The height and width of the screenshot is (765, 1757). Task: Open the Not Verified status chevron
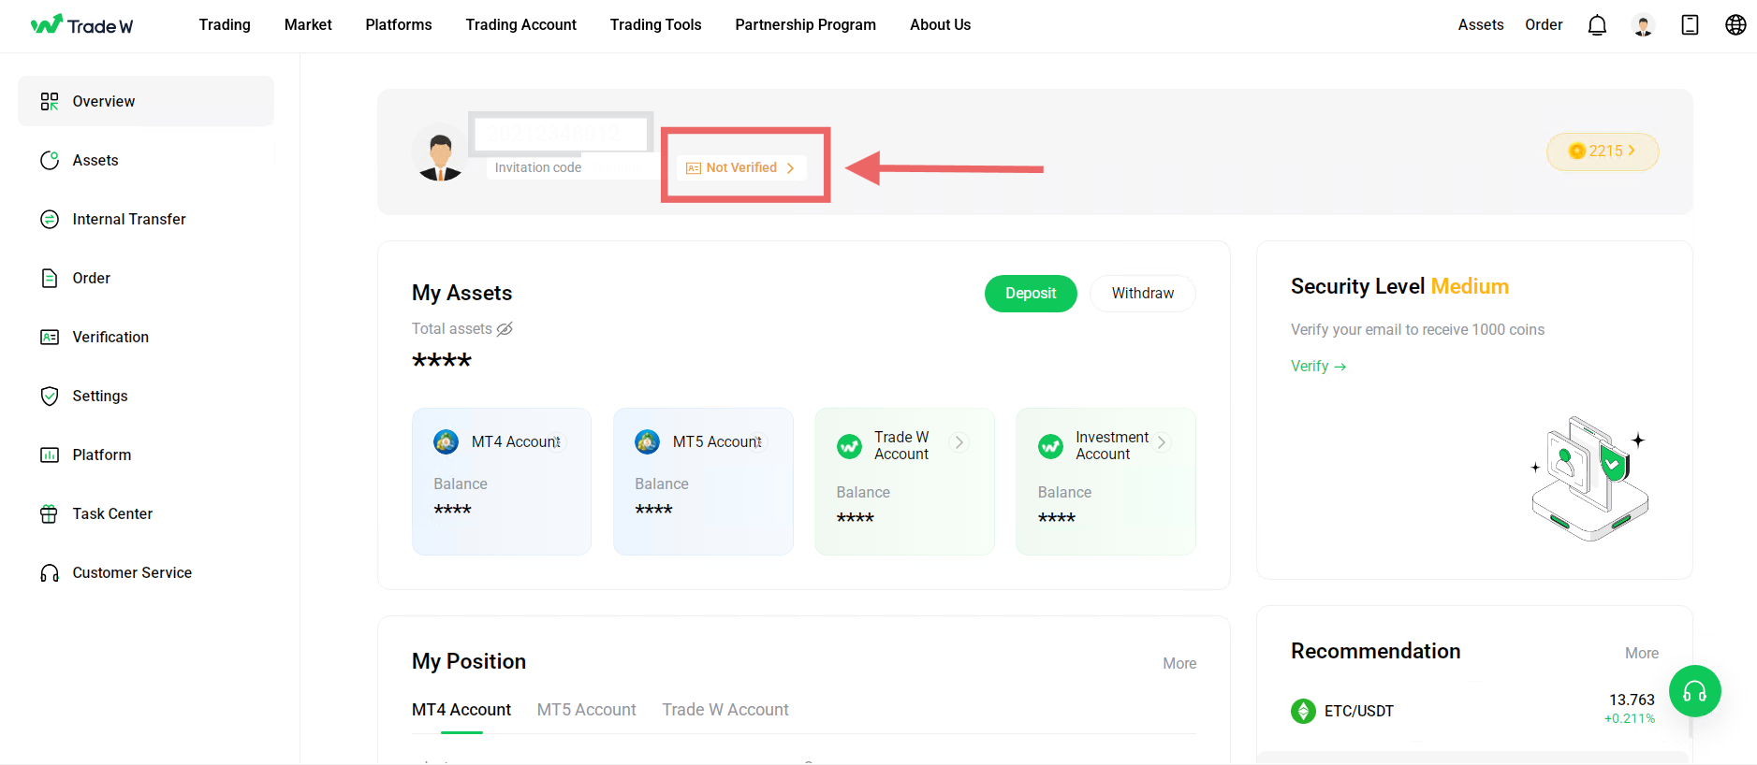point(790,168)
